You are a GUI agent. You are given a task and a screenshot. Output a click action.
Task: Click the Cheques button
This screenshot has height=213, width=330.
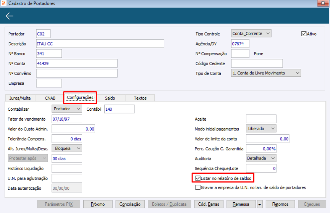click(x=312, y=204)
